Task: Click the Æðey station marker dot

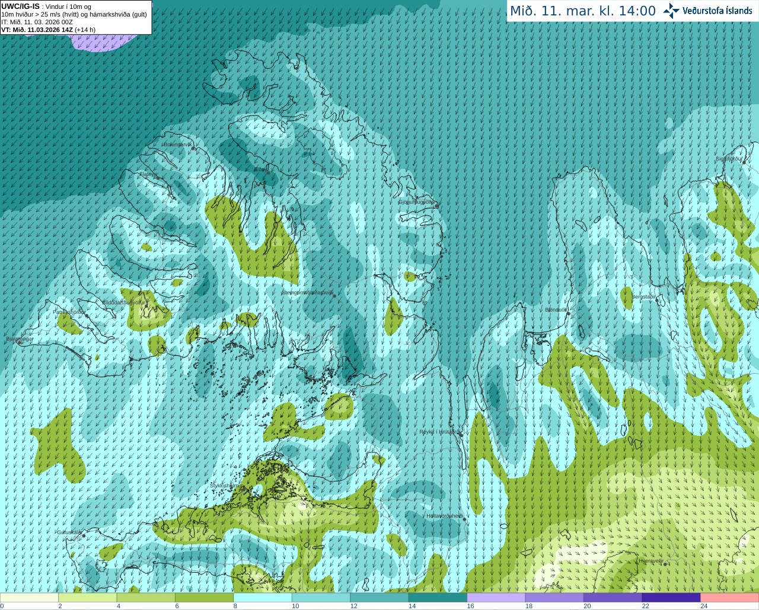Action: tap(268, 173)
